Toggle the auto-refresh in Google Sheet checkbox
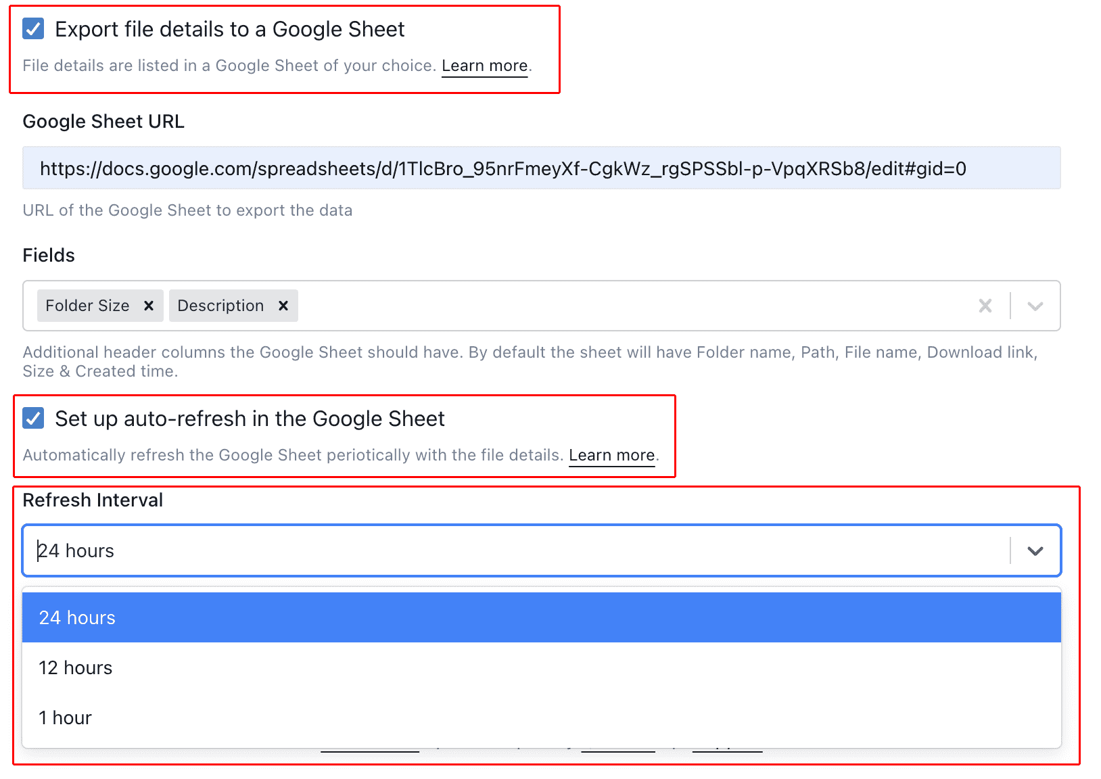 coord(33,418)
